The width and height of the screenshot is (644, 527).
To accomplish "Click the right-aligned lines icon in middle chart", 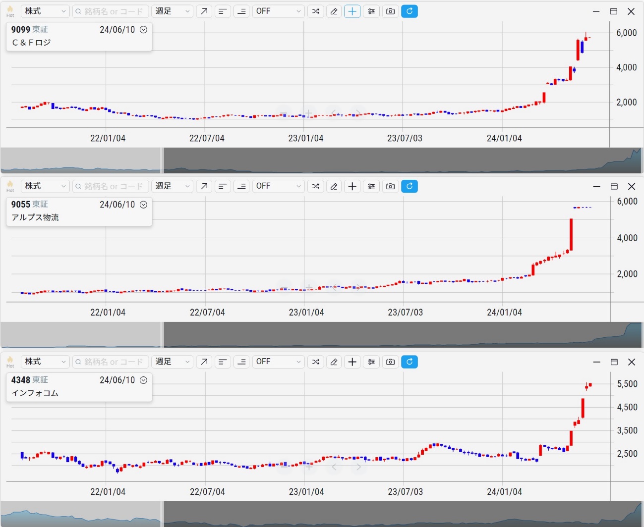I will point(241,186).
